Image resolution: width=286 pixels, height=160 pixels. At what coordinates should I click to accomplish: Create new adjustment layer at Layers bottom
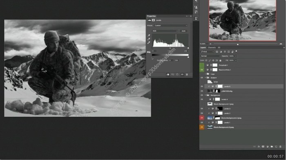[x=267, y=147]
